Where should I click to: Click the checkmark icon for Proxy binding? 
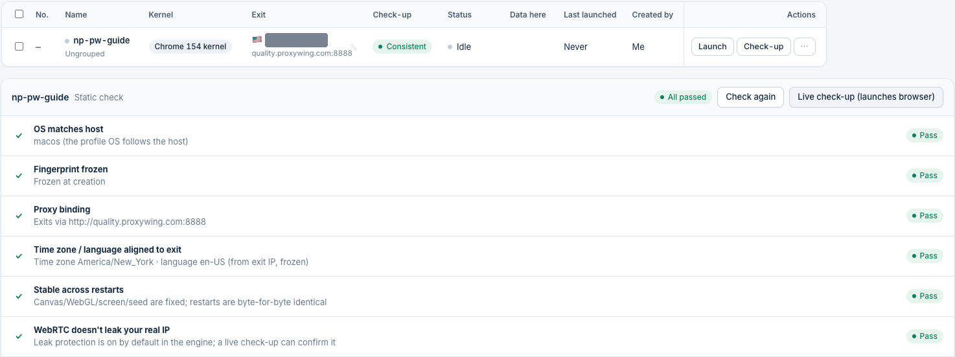coord(19,216)
